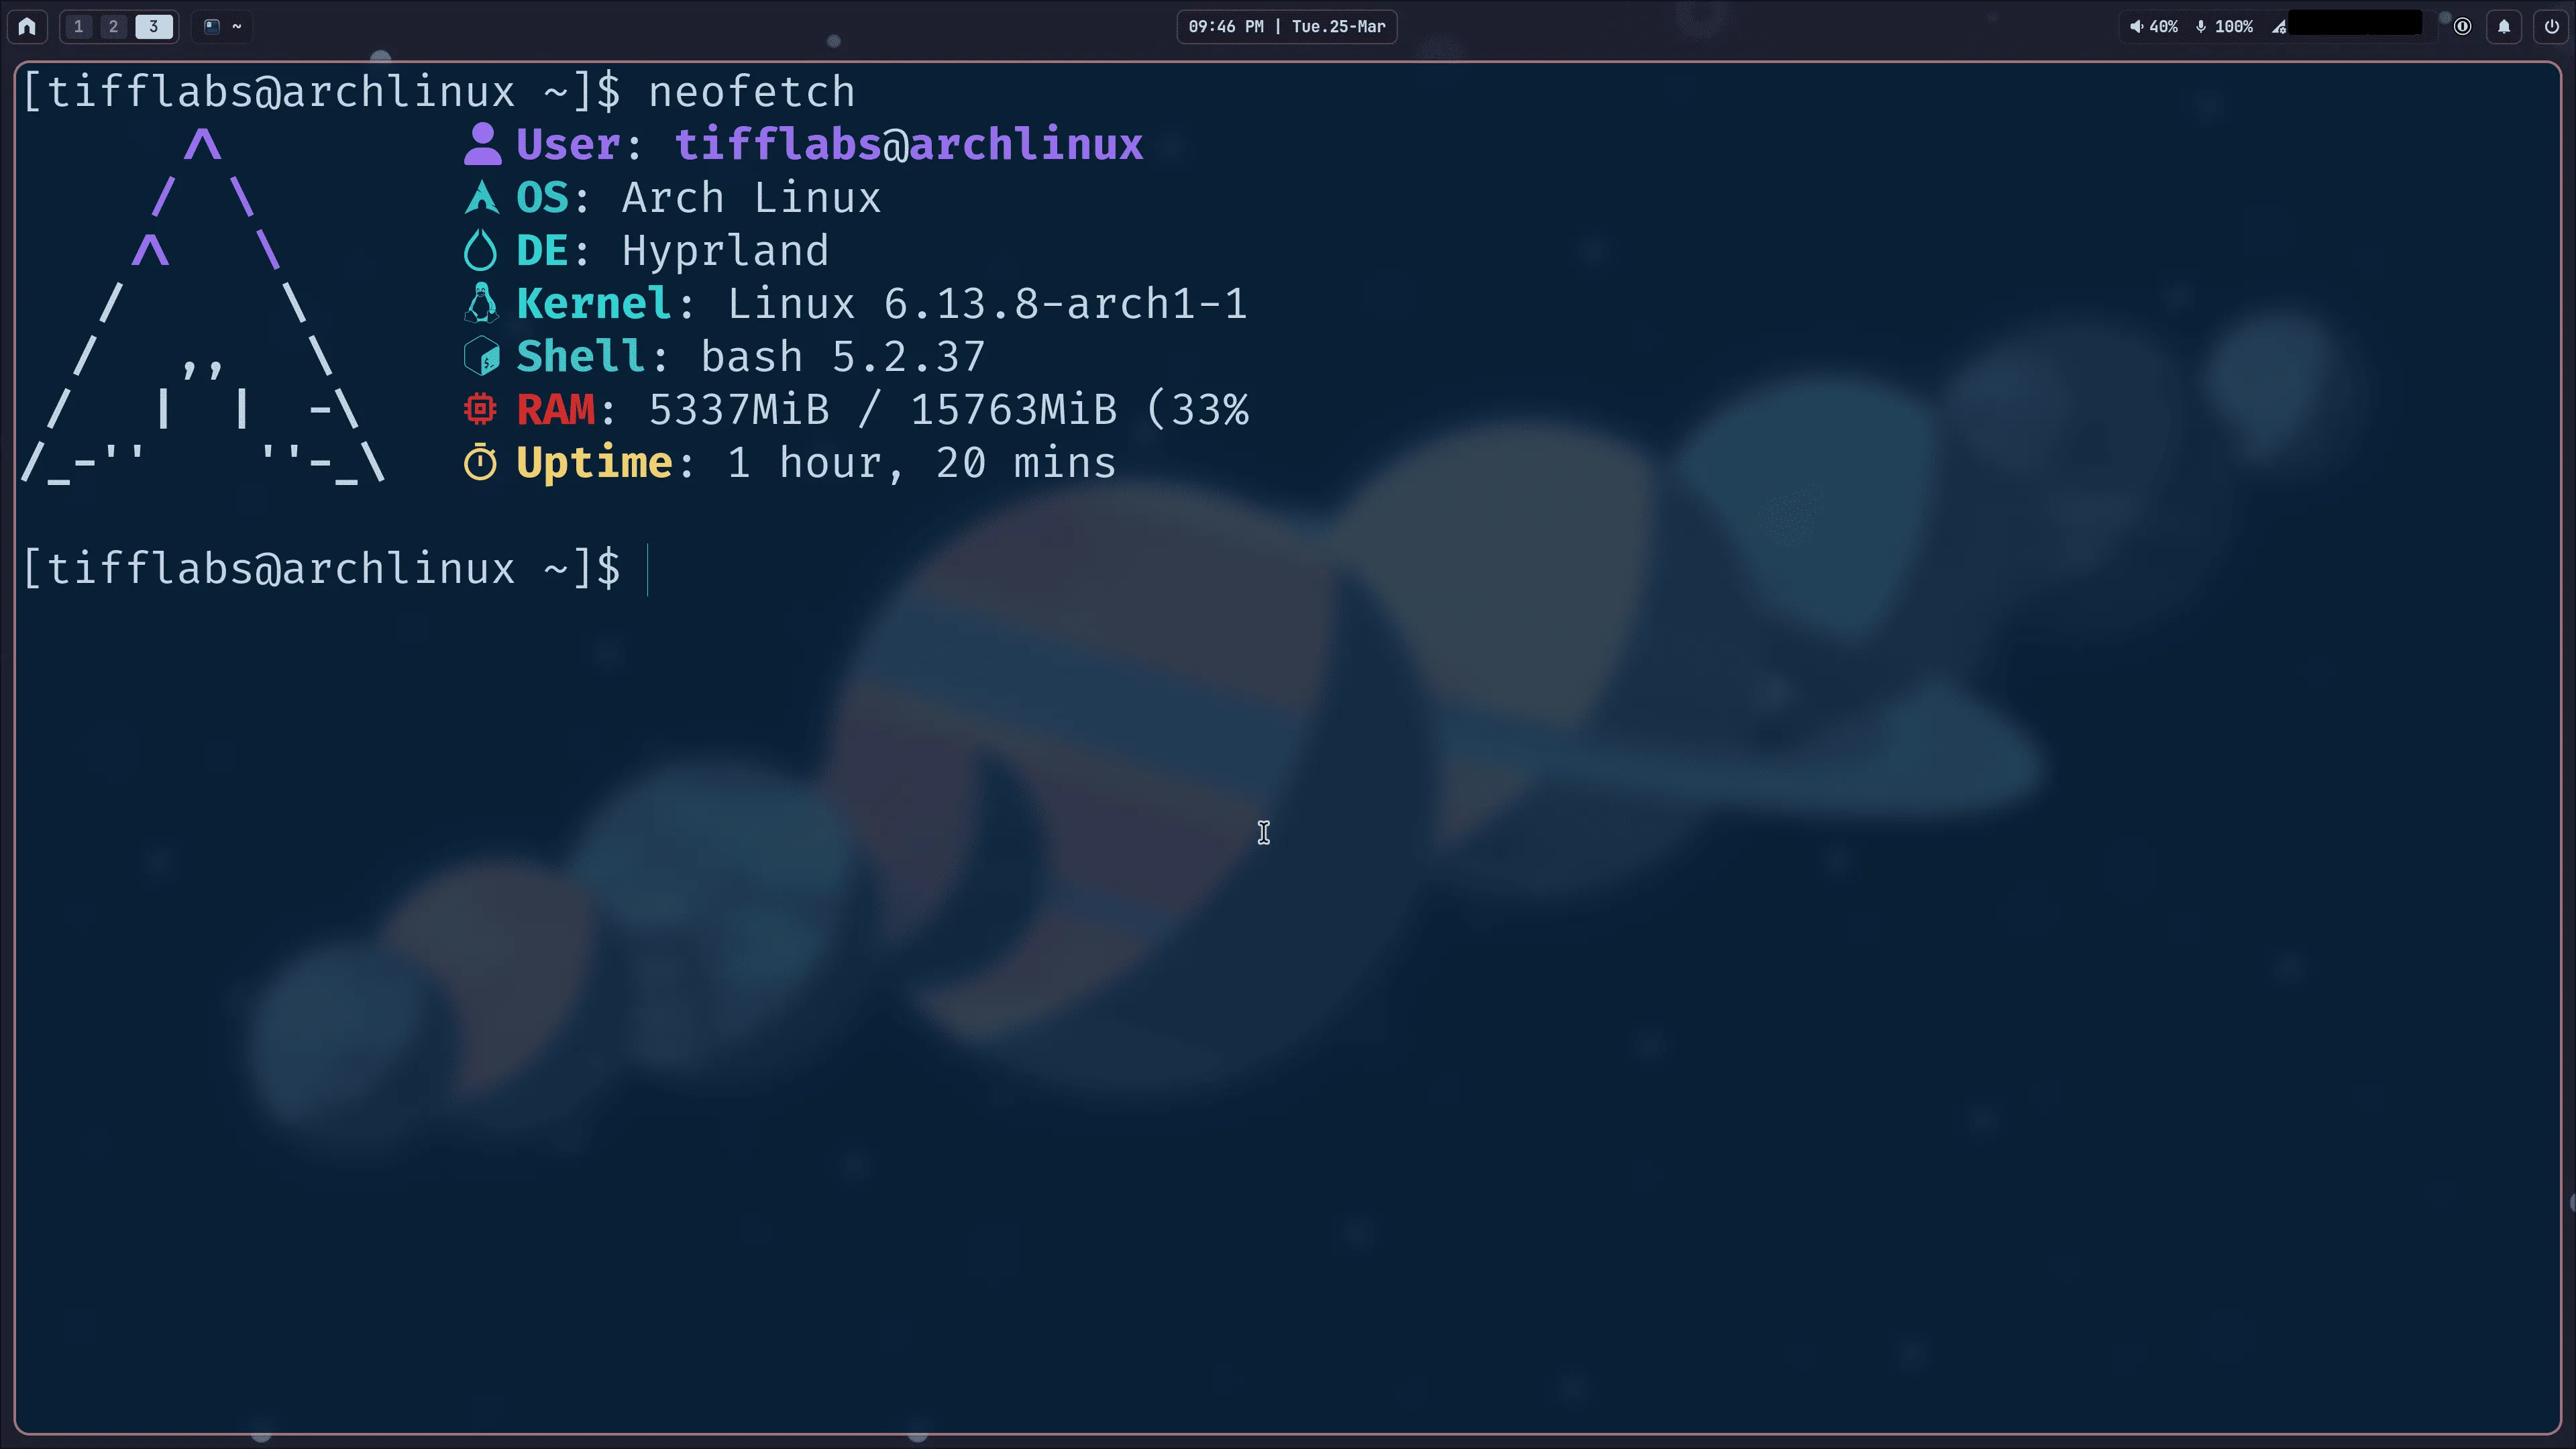2576x1449 pixels.
Task: Click the typed "neofetch" command
Action: [x=752, y=91]
